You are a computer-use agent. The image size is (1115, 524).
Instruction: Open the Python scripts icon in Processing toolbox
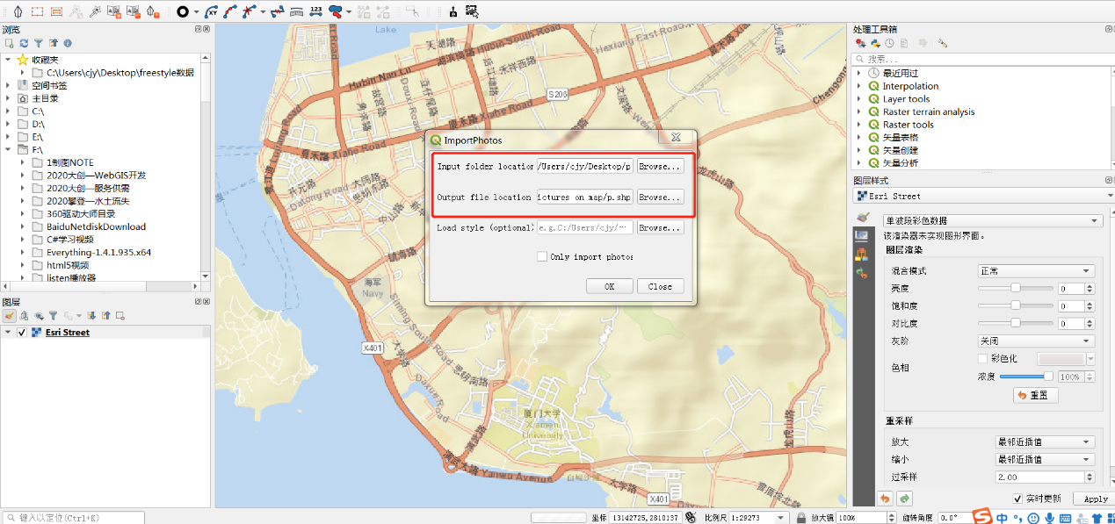[875, 43]
